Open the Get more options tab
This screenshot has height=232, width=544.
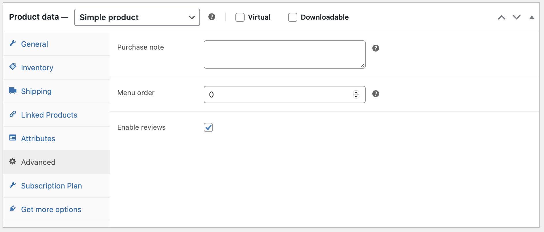point(56,209)
